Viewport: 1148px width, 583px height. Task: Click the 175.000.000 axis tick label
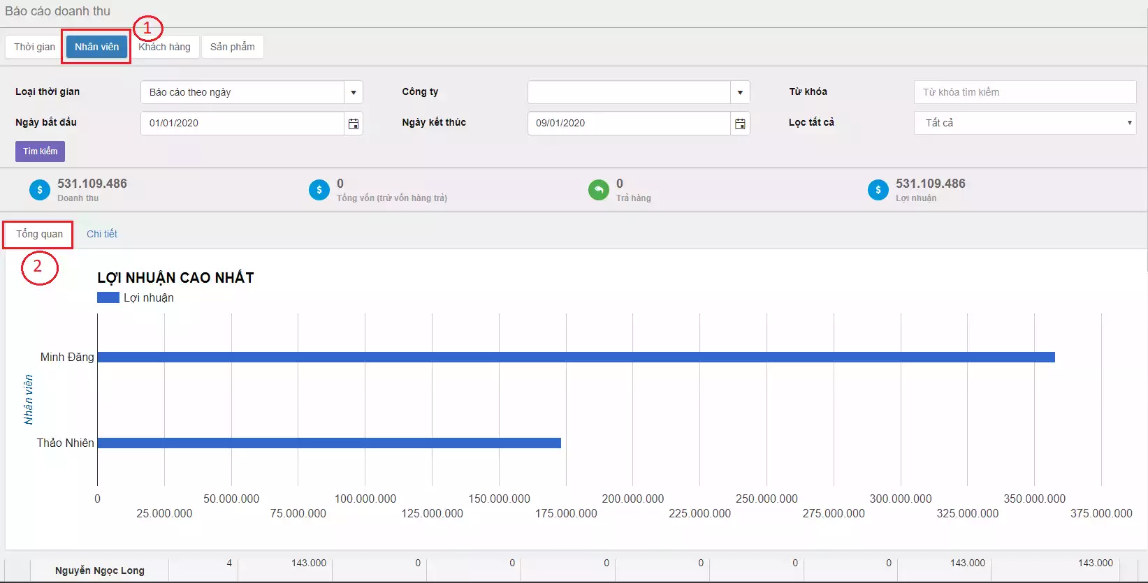(566, 513)
